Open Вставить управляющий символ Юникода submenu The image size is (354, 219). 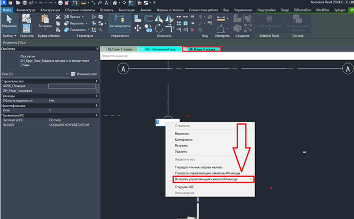(213, 179)
